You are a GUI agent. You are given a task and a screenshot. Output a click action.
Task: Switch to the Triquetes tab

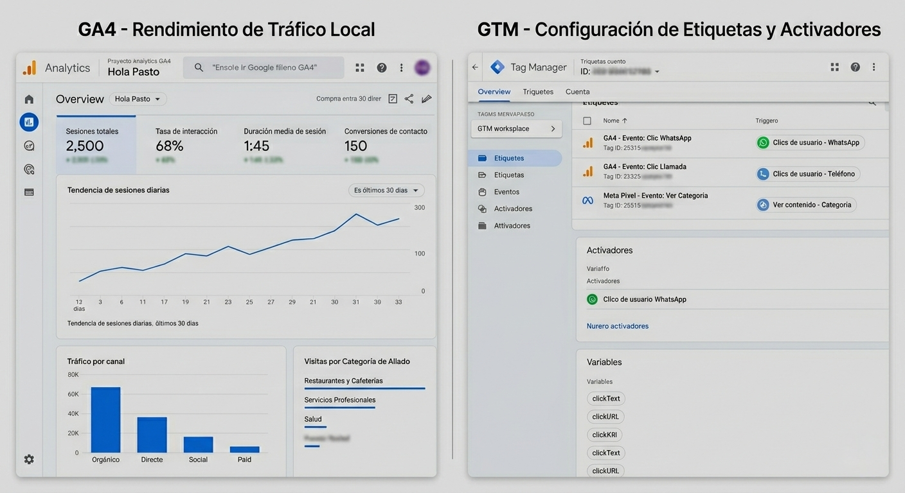tap(538, 92)
